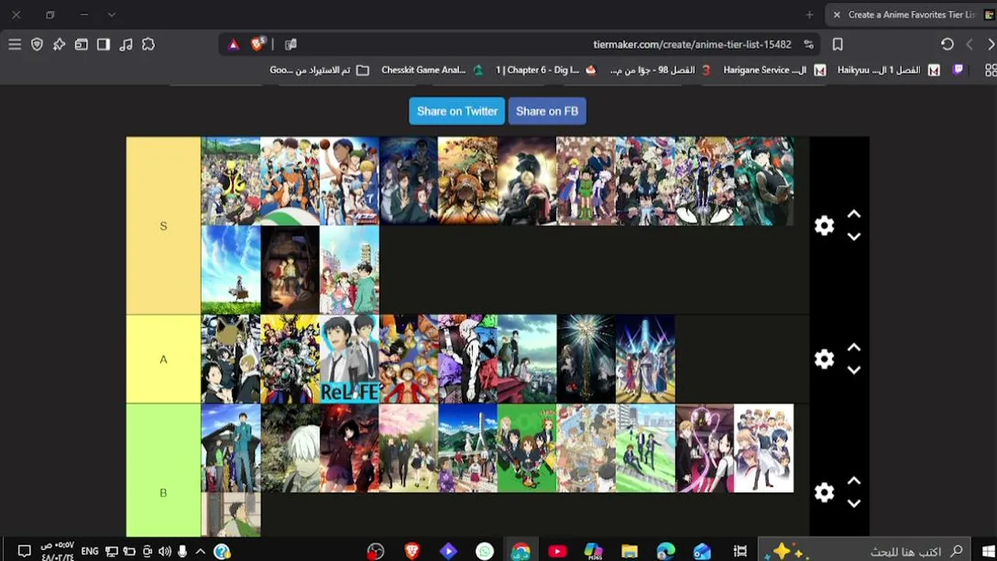
Task: Click Share on FB button
Action: tap(547, 111)
